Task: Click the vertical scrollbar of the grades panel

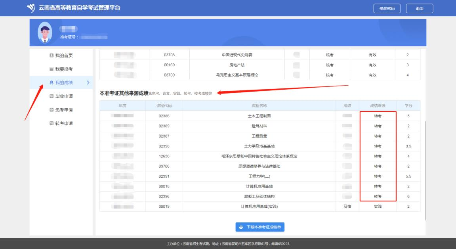Action: click(425, 170)
